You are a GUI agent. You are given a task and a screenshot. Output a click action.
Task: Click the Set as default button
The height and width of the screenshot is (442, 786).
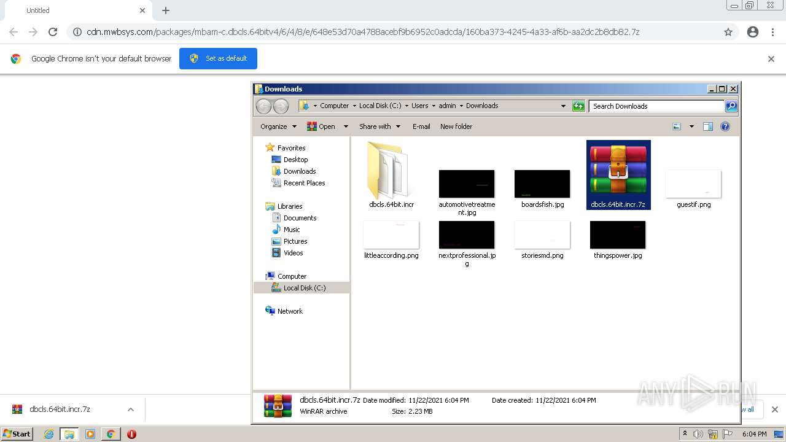click(x=218, y=58)
